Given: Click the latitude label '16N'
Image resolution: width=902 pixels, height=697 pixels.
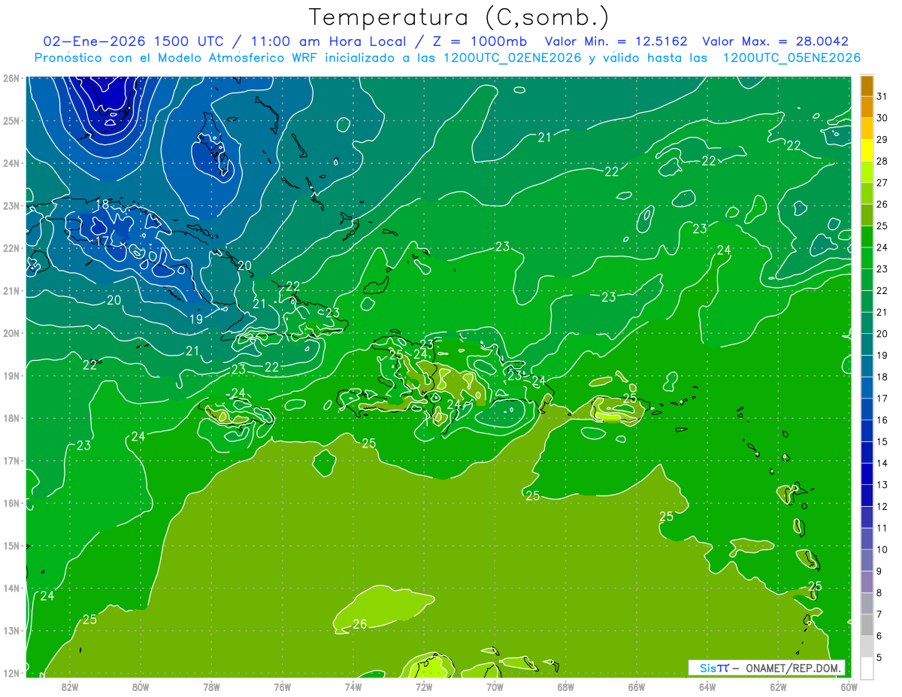Looking at the screenshot, I should pyautogui.click(x=11, y=503).
